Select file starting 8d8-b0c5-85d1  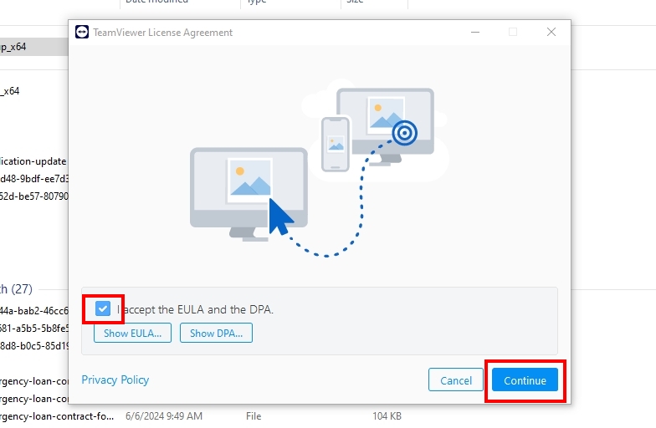click(33, 346)
